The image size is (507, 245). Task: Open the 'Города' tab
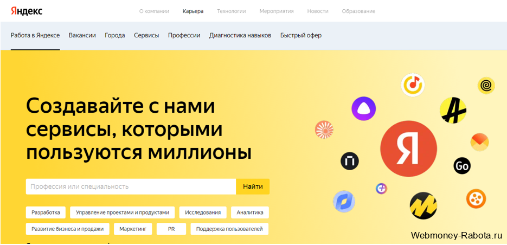pos(115,36)
